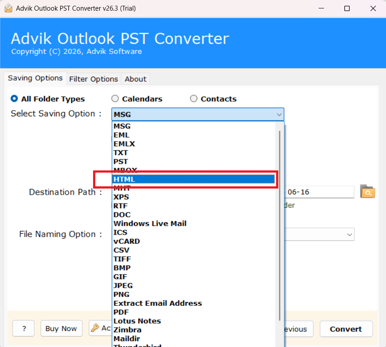386x347 pixels.
Task: Pick the TXT format in the list
Action: pyautogui.click(x=194, y=153)
